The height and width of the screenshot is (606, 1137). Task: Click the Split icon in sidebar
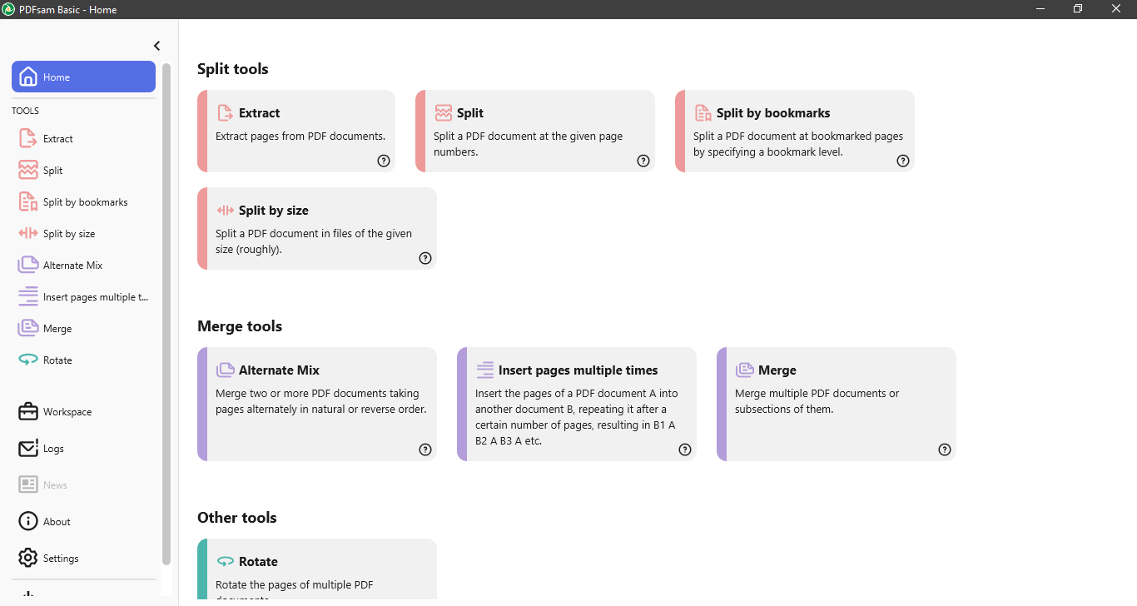(x=28, y=171)
